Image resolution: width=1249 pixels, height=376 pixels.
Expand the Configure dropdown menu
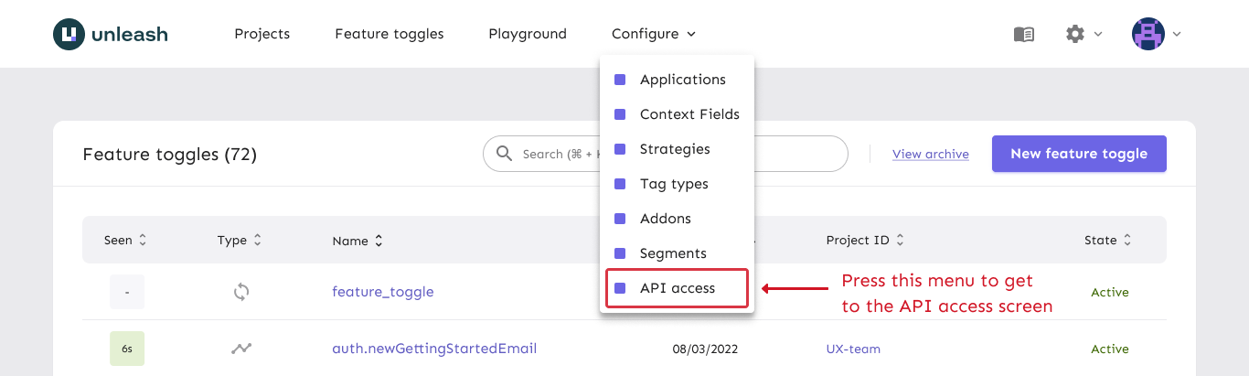point(653,34)
